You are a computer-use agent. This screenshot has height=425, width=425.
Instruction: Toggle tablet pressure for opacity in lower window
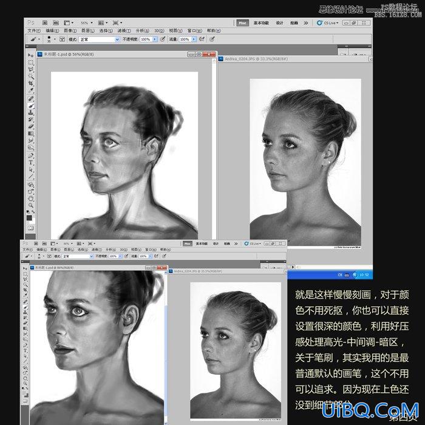click(126, 256)
